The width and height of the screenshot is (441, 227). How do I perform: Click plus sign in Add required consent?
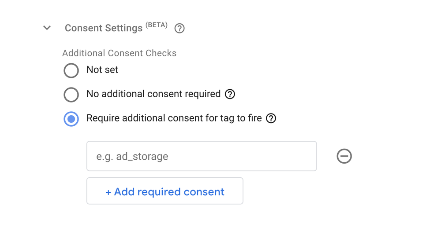pyautogui.click(x=108, y=192)
